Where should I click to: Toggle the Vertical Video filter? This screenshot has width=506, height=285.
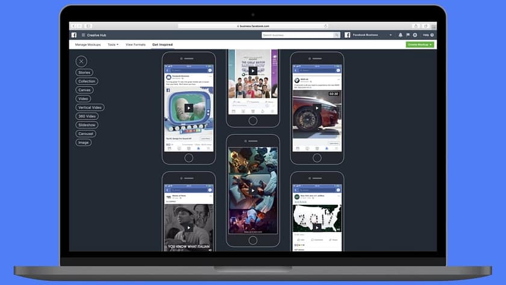pyautogui.click(x=90, y=107)
